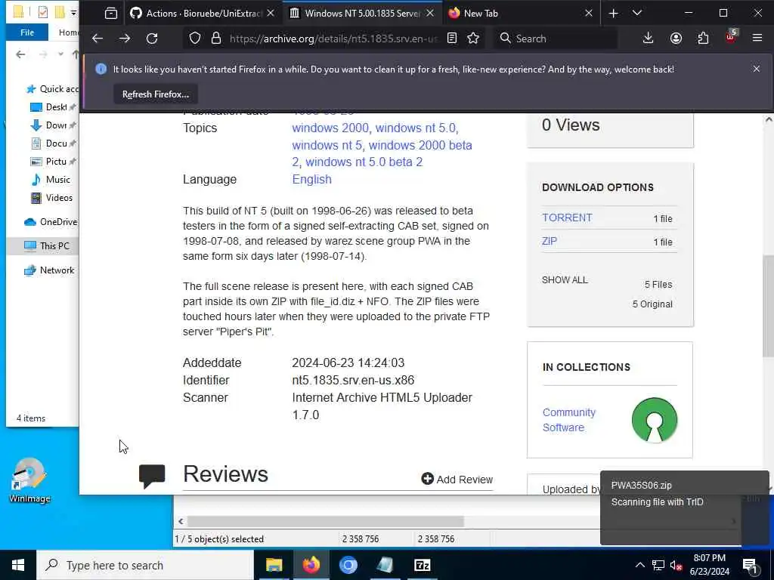Dismiss the Firefox refresh notification bar

[756, 69]
